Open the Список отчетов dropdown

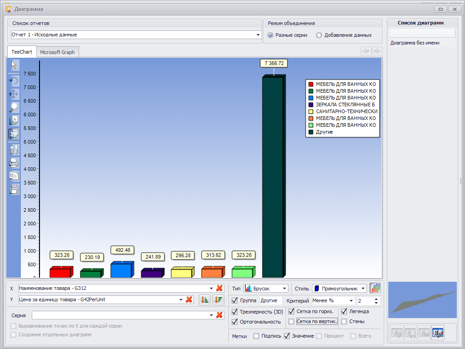click(x=258, y=35)
